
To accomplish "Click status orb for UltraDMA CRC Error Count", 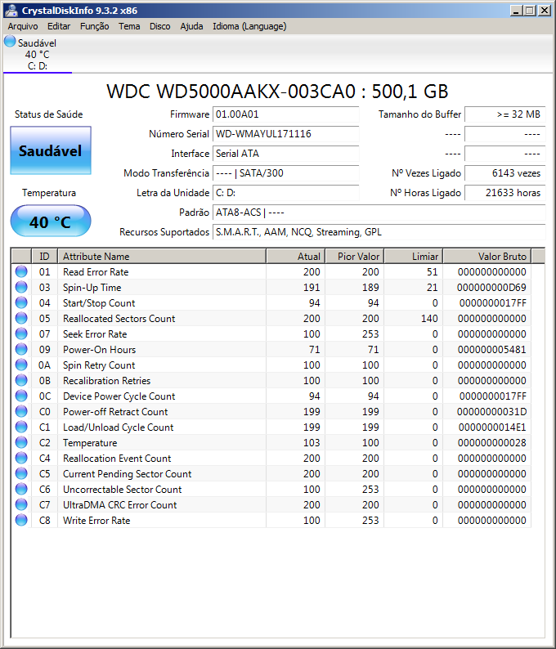I will coord(21,504).
